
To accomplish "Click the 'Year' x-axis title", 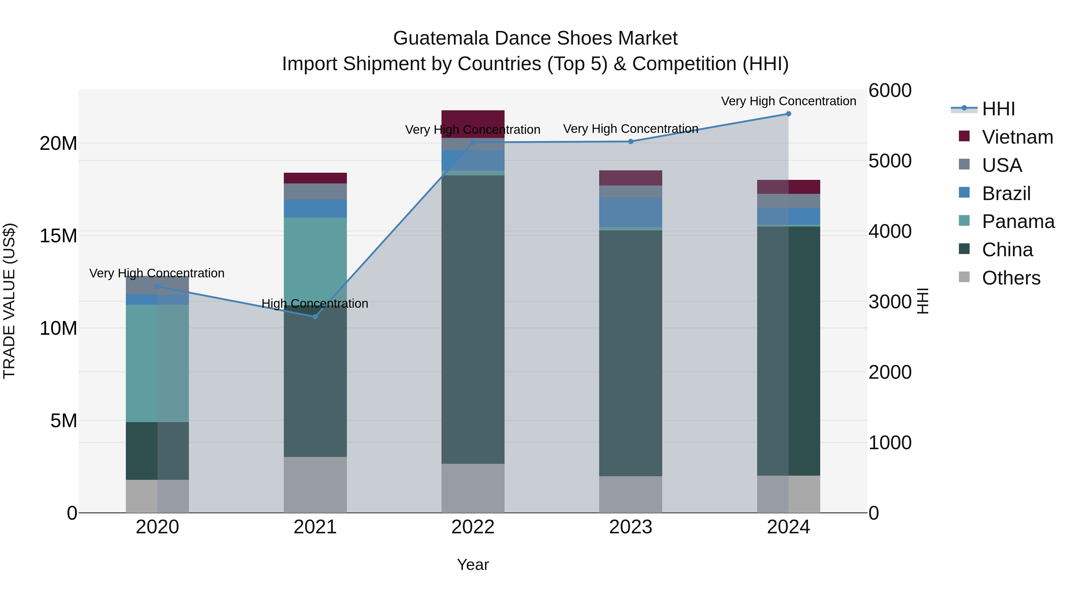I will tap(473, 565).
